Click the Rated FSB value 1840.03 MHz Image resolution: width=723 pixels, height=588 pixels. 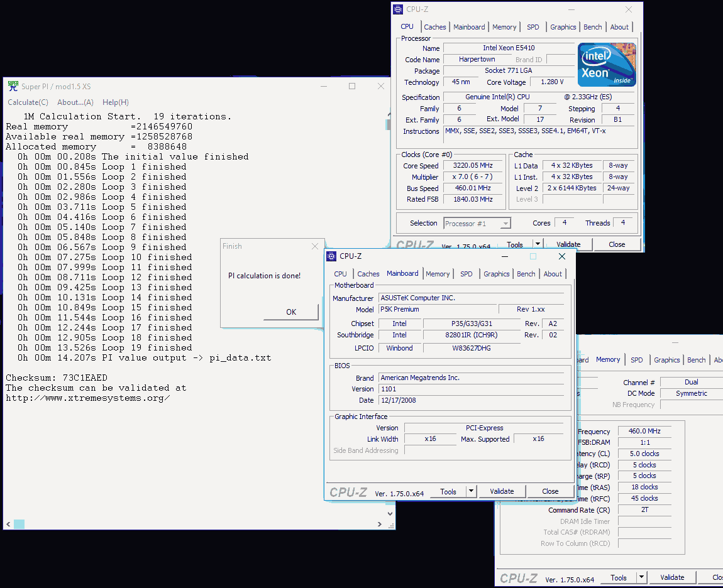473,199
